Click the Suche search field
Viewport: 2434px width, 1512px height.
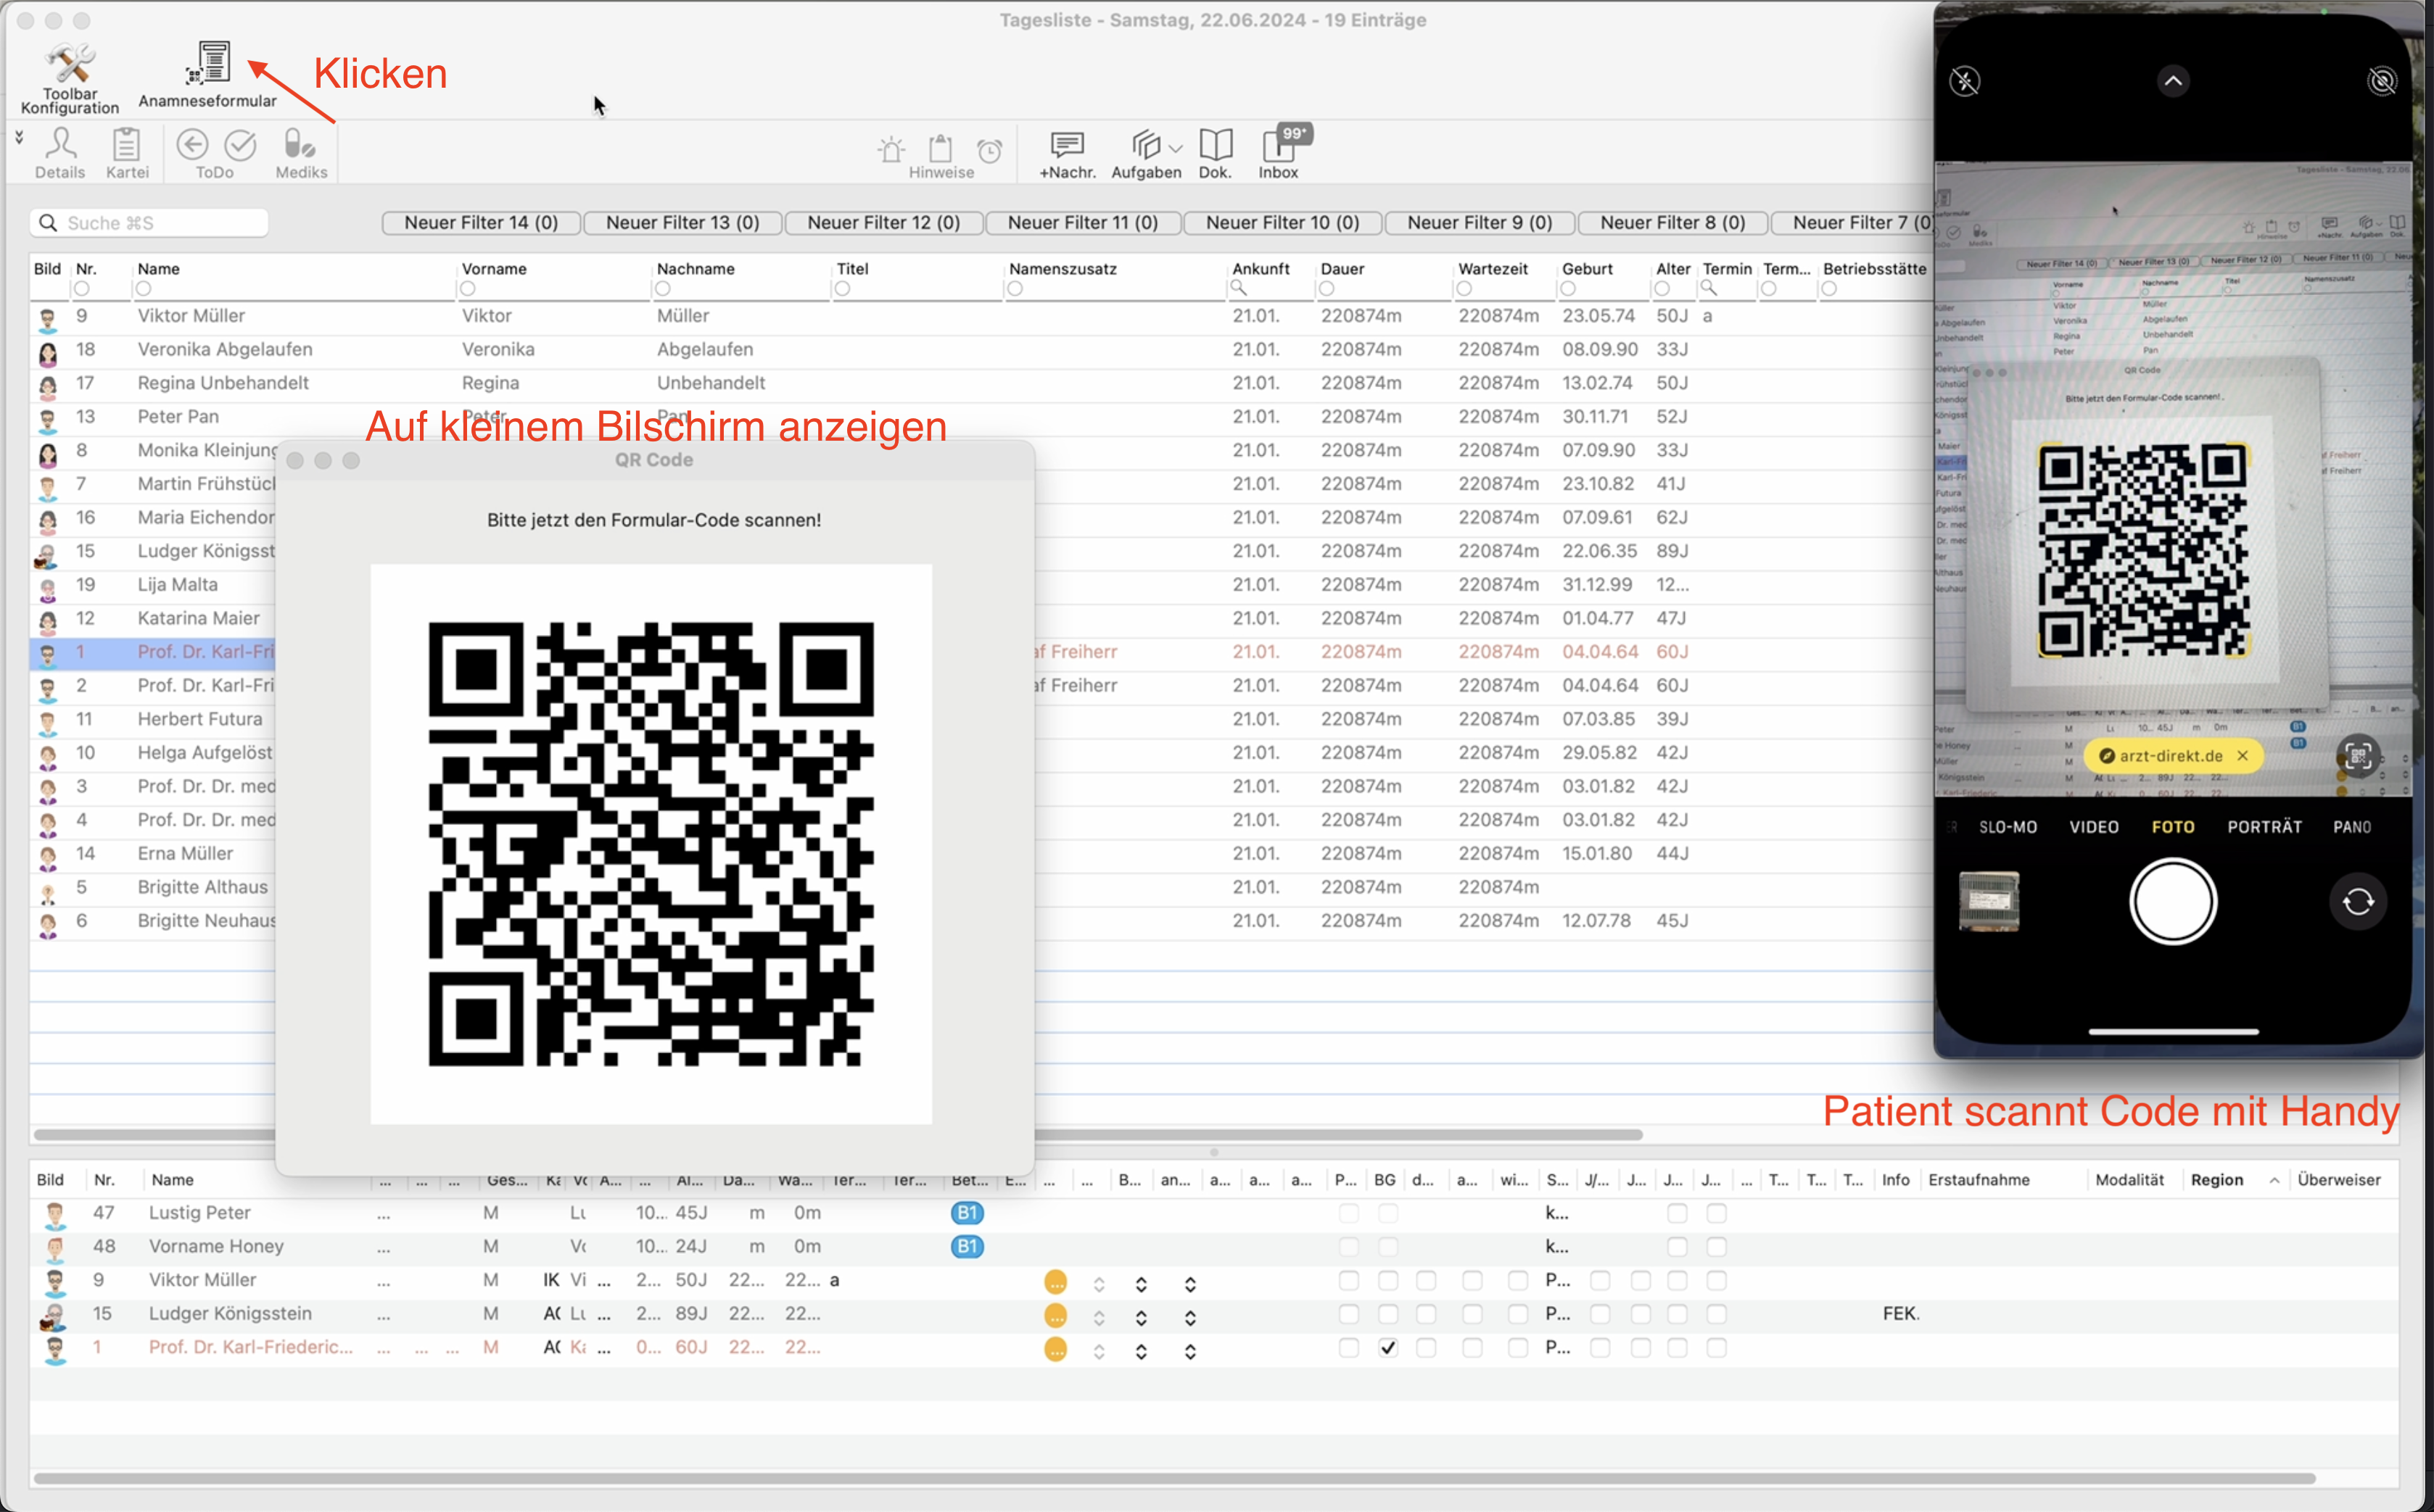(x=149, y=223)
